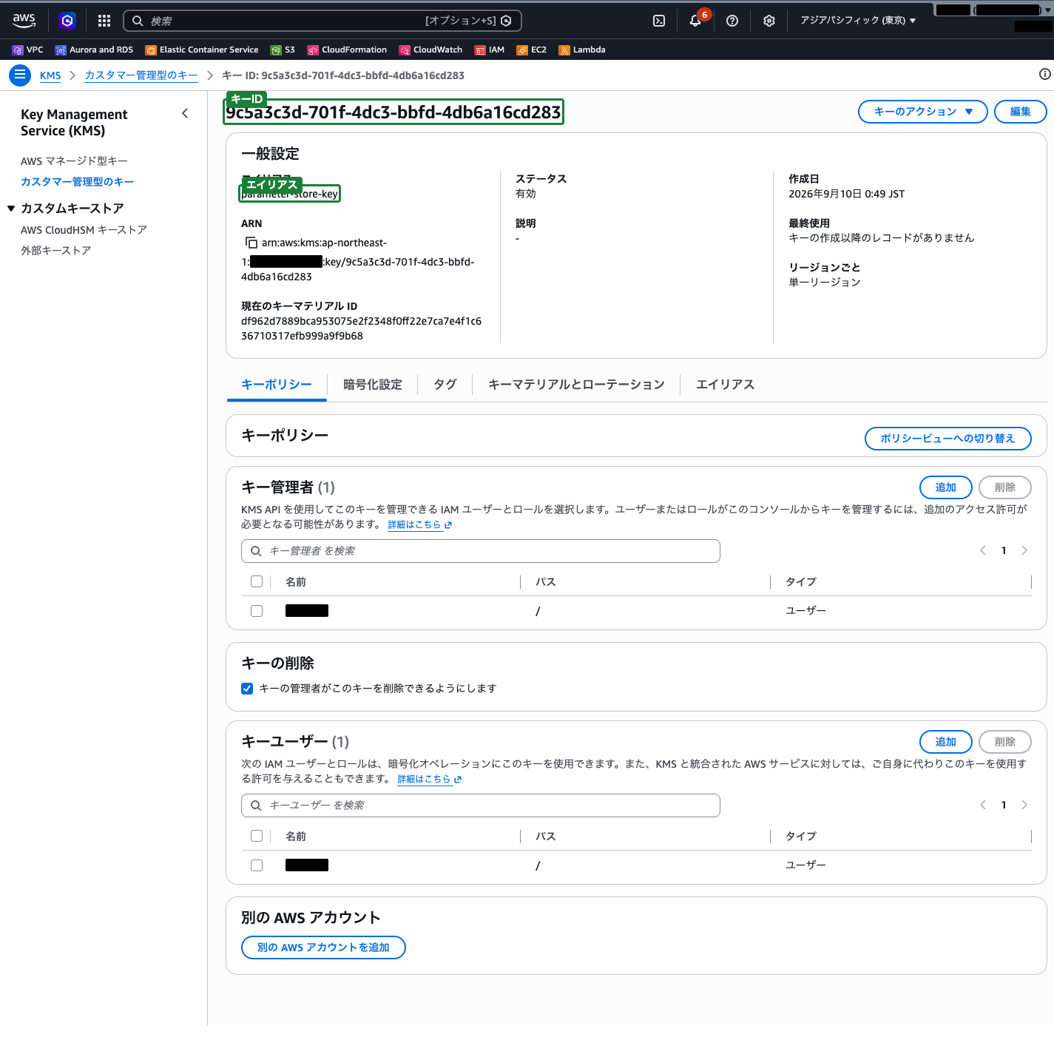Viewport: 1054px width, 1054px height.
Task: Select all key administrators header checkbox
Action: click(257, 581)
